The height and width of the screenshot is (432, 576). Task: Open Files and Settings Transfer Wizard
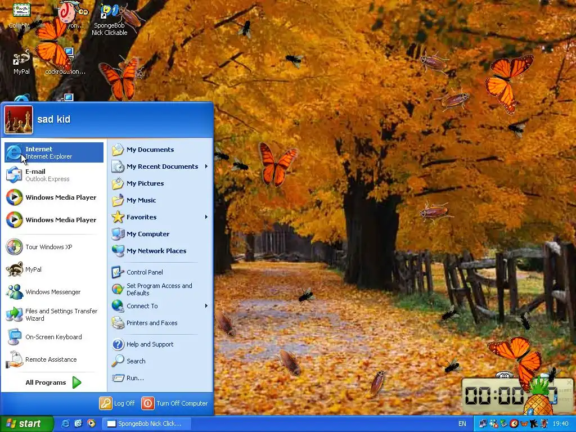point(54,314)
